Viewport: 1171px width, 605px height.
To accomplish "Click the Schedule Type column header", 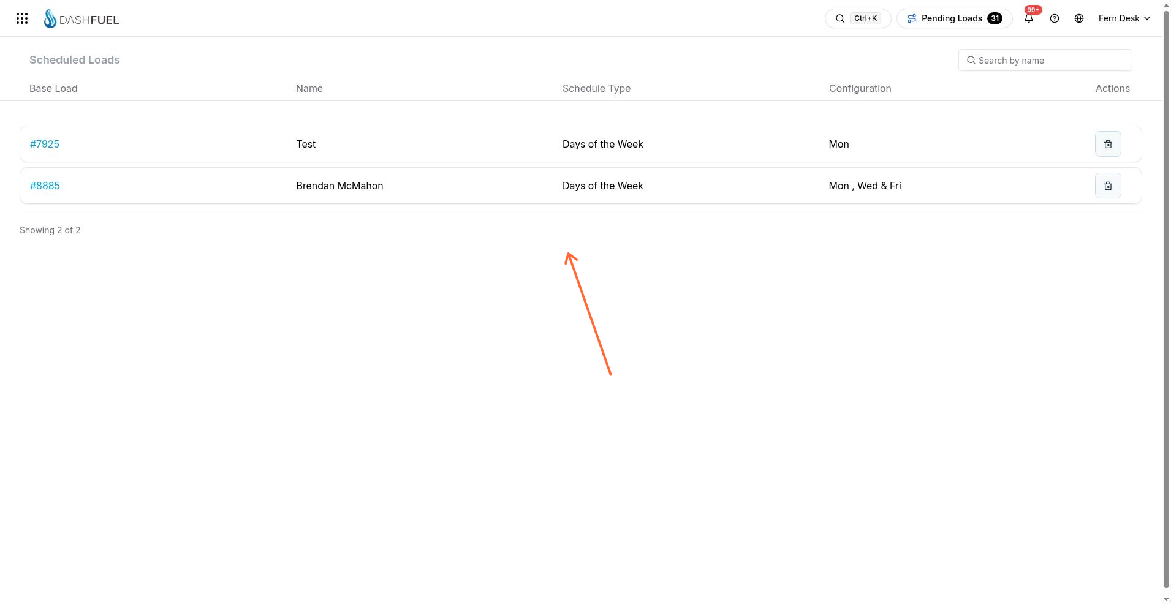I will click(x=596, y=88).
